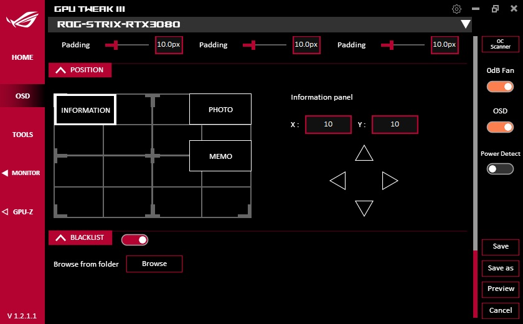Minimize the GPU Tweak III window

[476, 9]
